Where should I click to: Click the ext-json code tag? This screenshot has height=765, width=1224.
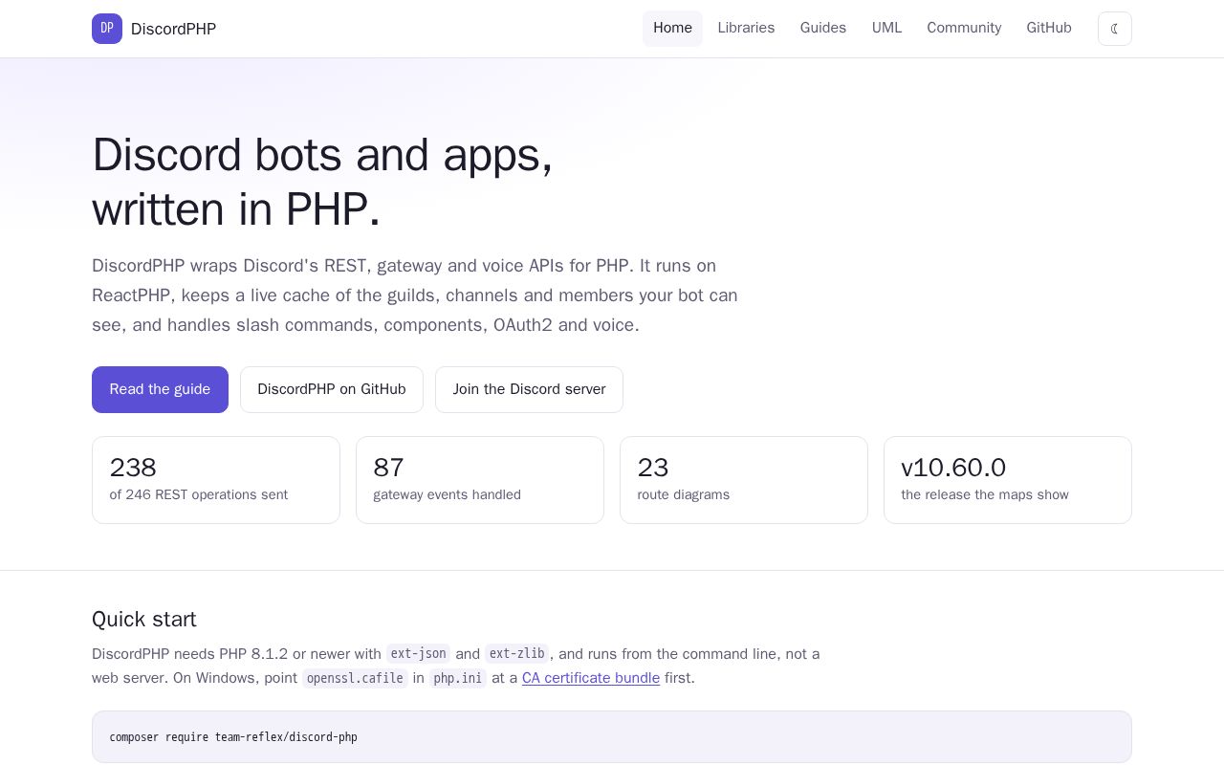point(418,654)
